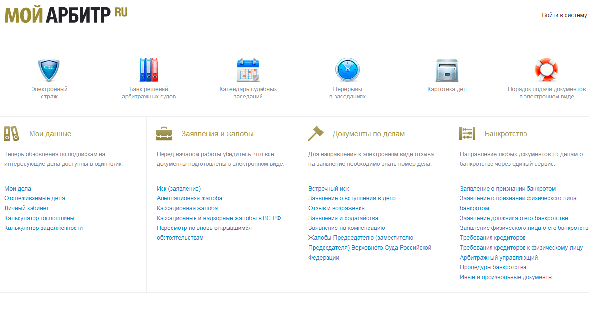Open the Картотека дел cabinet icon
This screenshot has height=326, width=589.
(x=447, y=70)
